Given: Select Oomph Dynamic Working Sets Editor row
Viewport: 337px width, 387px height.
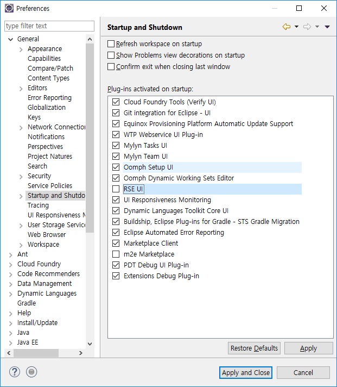Looking at the screenshot, I should coord(179,178).
